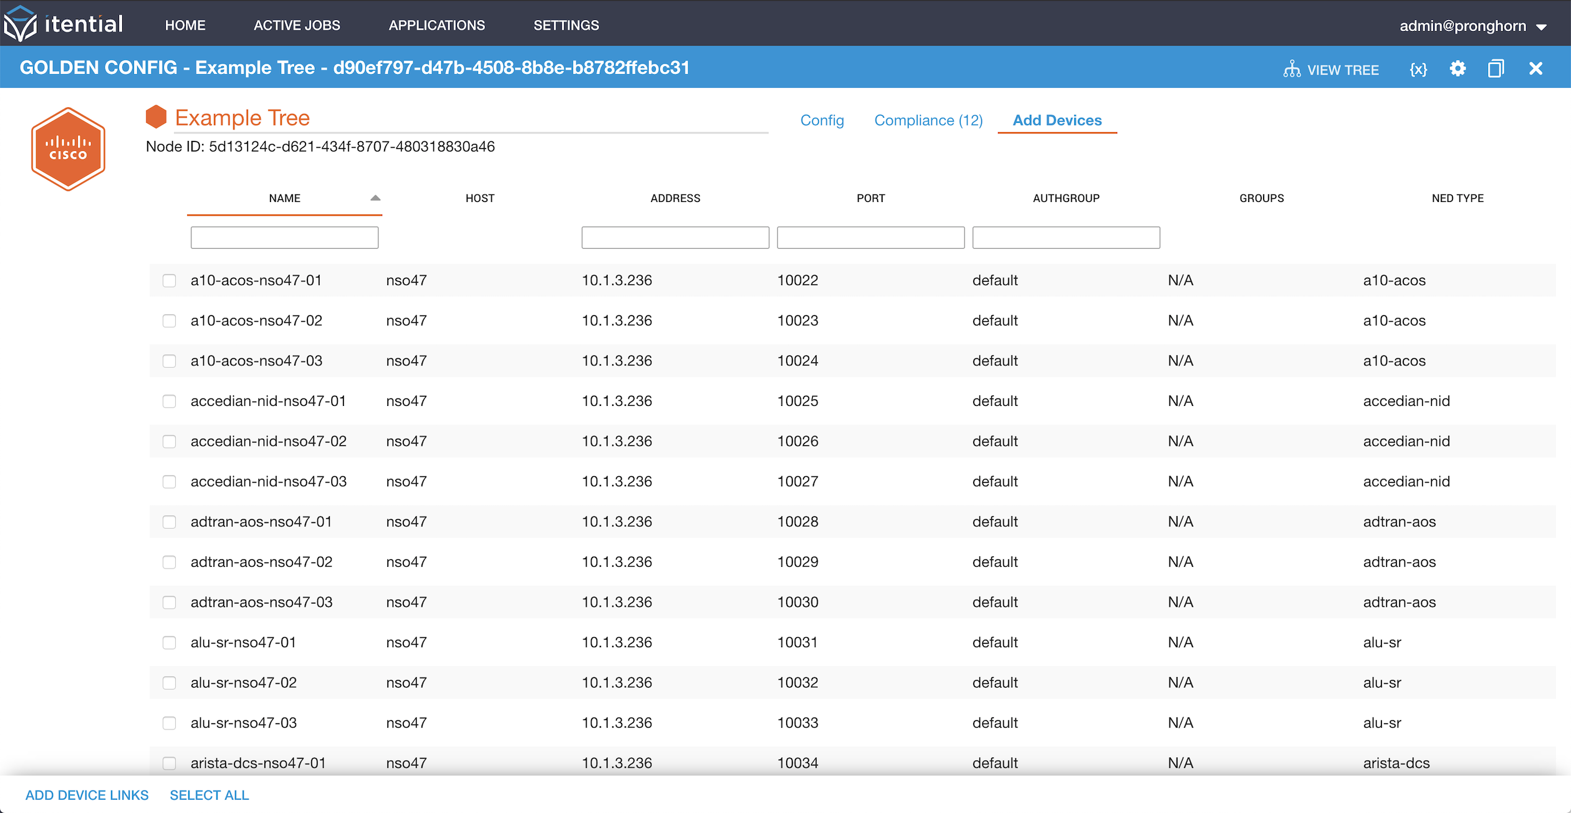Click NED type accedian-nid in accedian-nid-nso47-02 row

click(x=1406, y=441)
